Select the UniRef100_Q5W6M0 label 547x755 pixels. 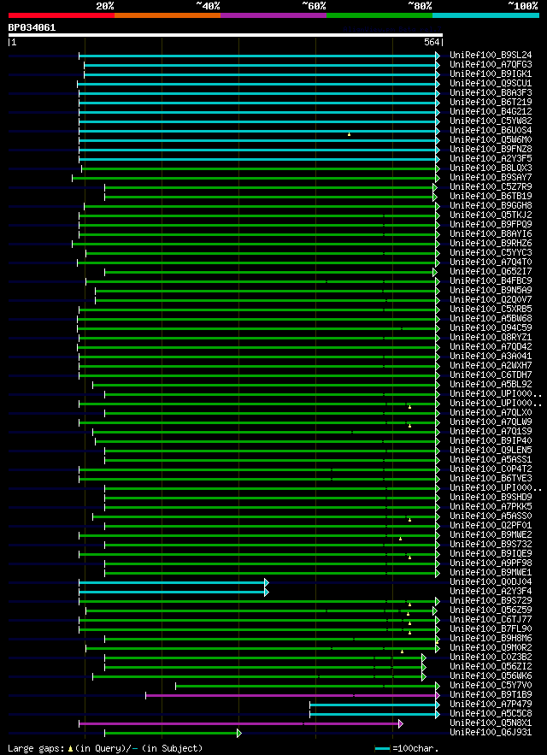click(x=491, y=139)
